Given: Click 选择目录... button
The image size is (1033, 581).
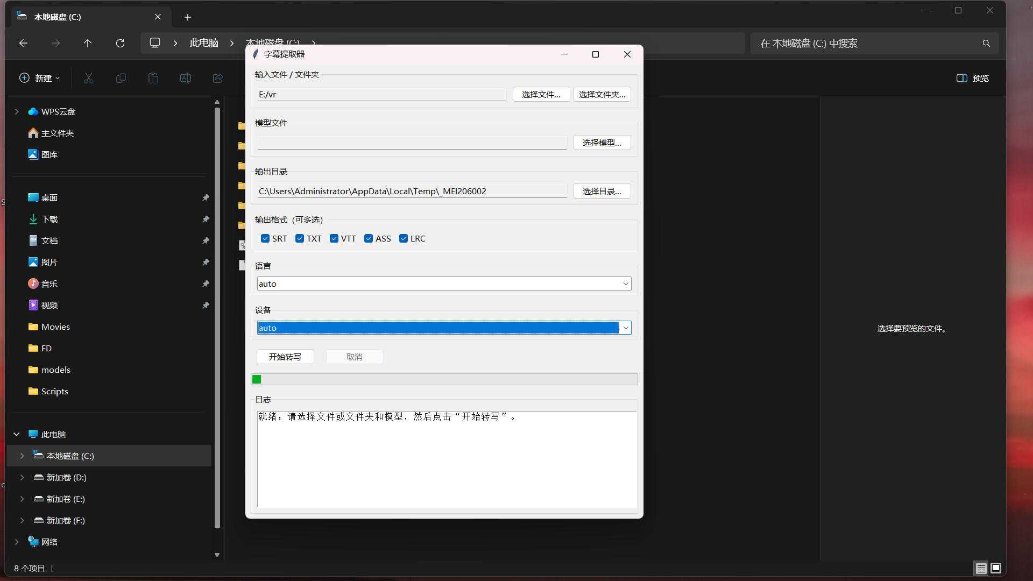Looking at the screenshot, I should [602, 191].
